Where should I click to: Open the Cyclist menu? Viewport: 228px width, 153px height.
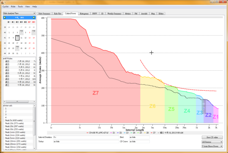6,7
